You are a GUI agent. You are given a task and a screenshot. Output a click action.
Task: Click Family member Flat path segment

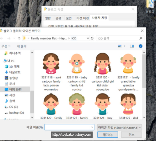(49, 38)
